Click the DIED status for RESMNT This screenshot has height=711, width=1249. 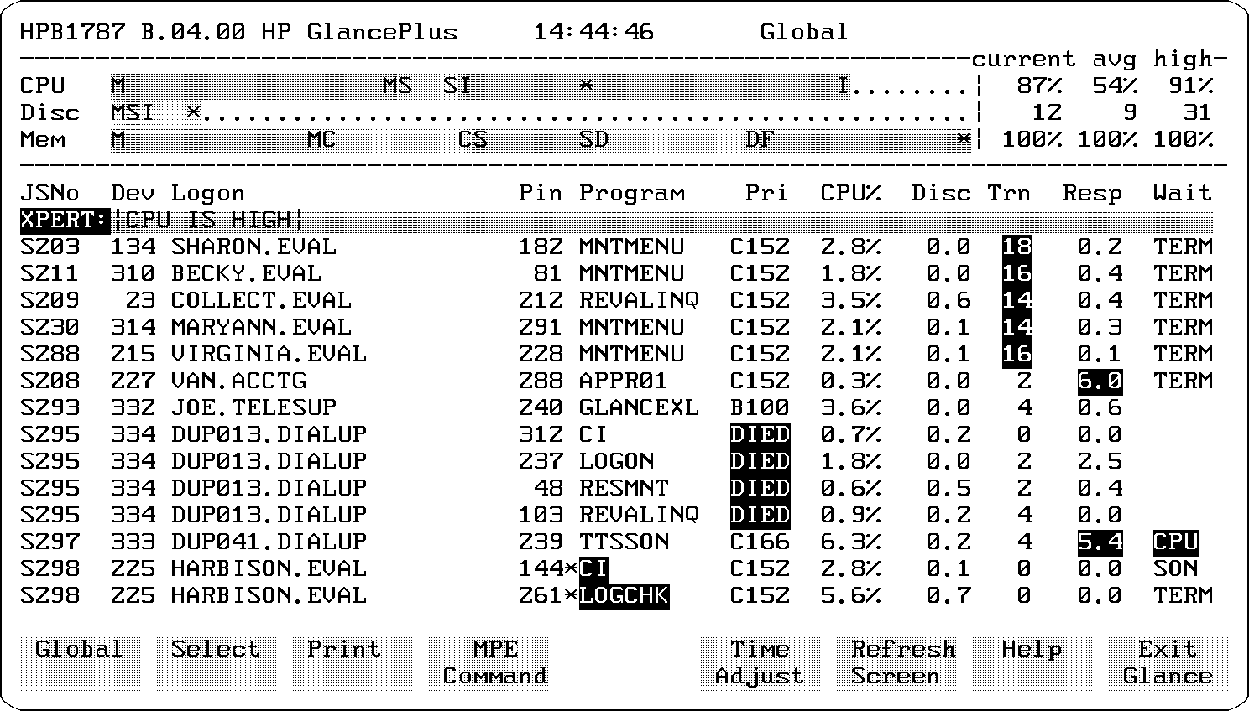pyautogui.click(x=760, y=488)
